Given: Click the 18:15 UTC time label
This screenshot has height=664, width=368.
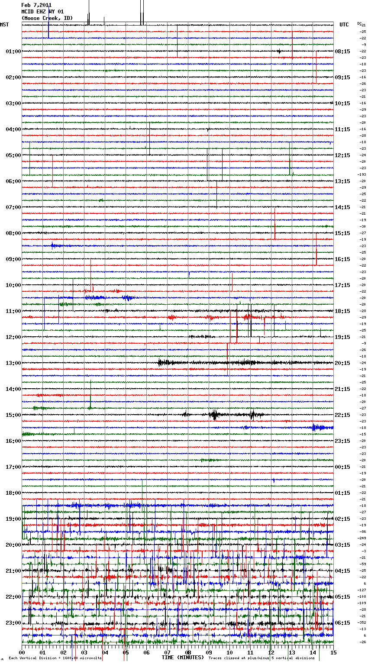Looking at the screenshot, I should point(342,311).
